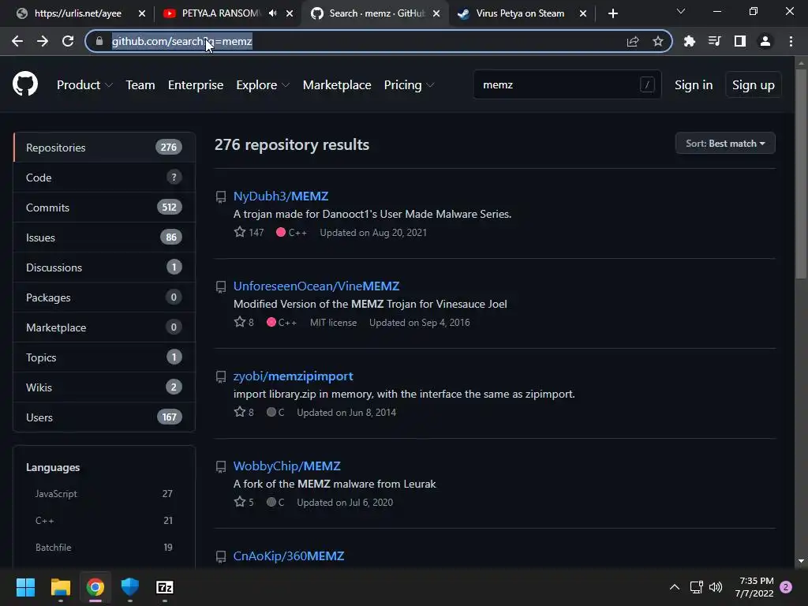Toggle the Chrome side panel icon
Viewport: 808px width, 606px height.
[x=740, y=41]
